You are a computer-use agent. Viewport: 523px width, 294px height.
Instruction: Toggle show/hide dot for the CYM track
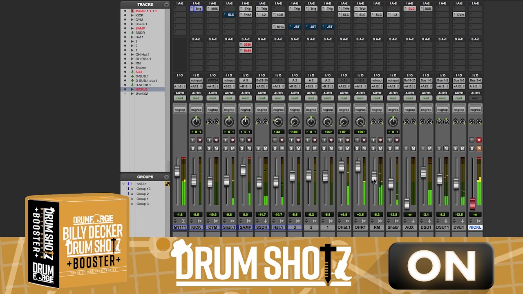[x=125, y=20]
